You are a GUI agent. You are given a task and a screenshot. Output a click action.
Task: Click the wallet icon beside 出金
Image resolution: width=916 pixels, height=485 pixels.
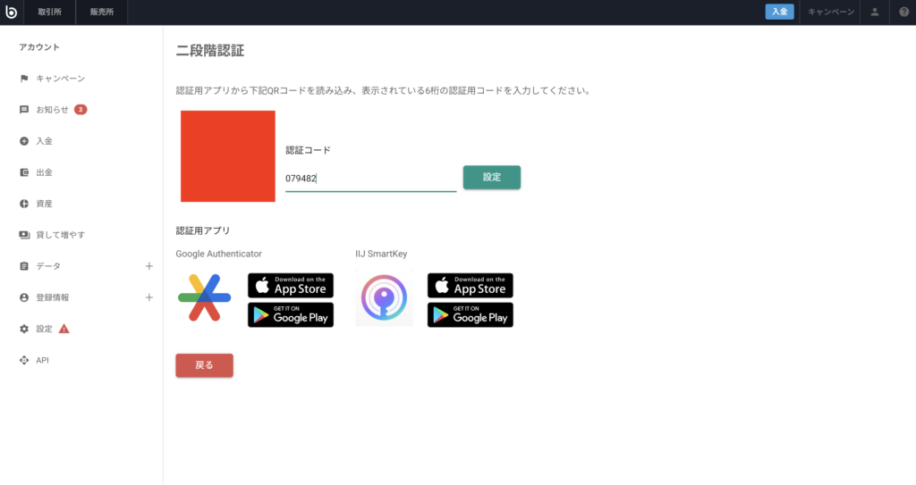[24, 172]
